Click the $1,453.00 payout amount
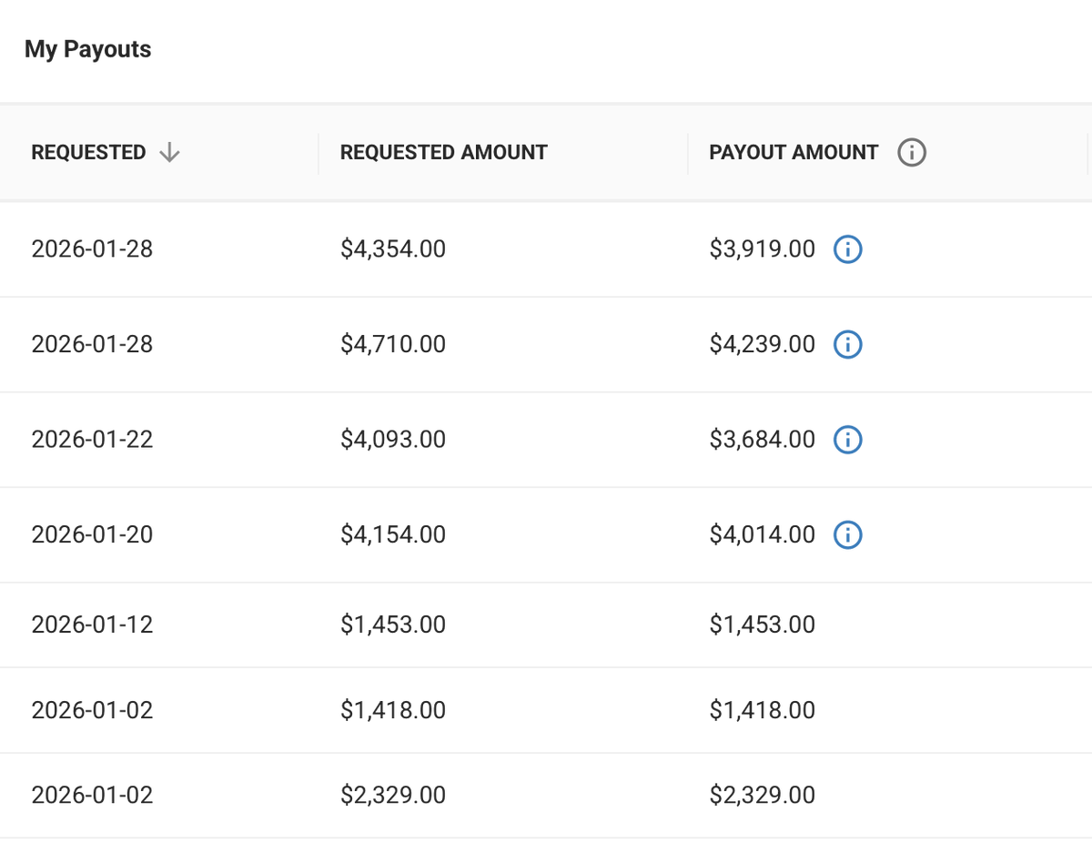The image size is (1092, 843). pyautogui.click(x=763, y=625)
